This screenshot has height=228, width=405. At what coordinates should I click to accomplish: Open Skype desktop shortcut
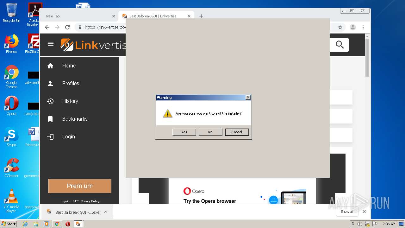11,137
